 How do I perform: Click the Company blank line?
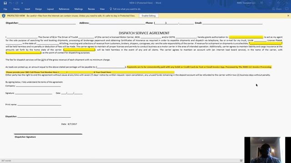click(x=38, y=86)
